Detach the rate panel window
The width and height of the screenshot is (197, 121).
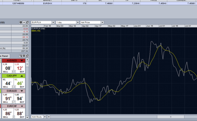27,56
